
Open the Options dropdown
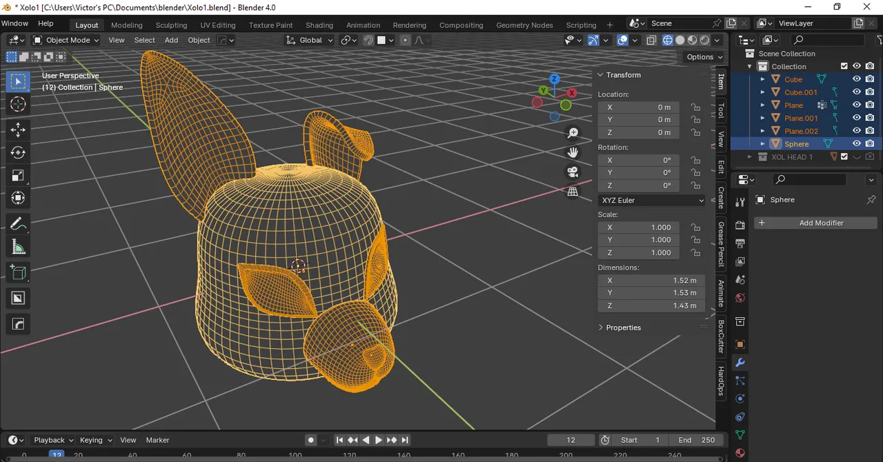click(x=704, y=57)
